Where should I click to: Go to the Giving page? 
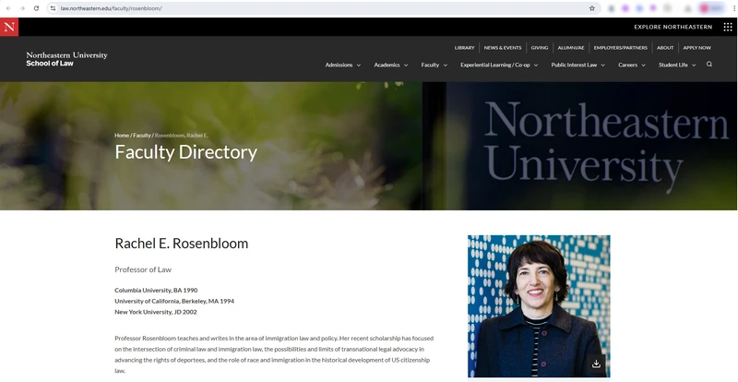pyautogui.click(x=540, y=48)
